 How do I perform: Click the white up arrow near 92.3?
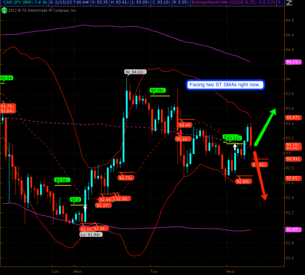85,209
